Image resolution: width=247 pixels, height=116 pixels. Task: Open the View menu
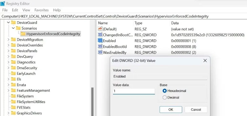[26, 10]
